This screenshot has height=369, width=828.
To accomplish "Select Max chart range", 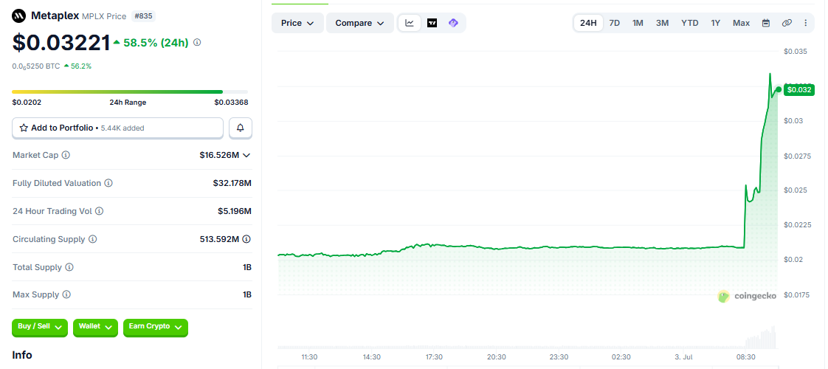I will pyautogui.click(x=741, y=23).
